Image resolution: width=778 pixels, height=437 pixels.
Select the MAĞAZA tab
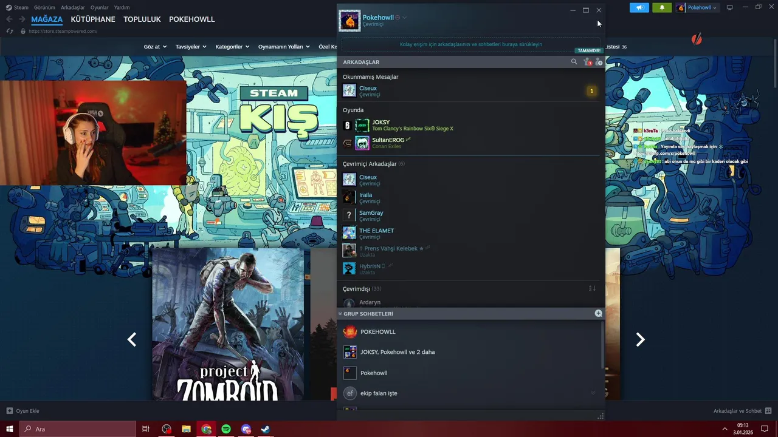point(47,19)
